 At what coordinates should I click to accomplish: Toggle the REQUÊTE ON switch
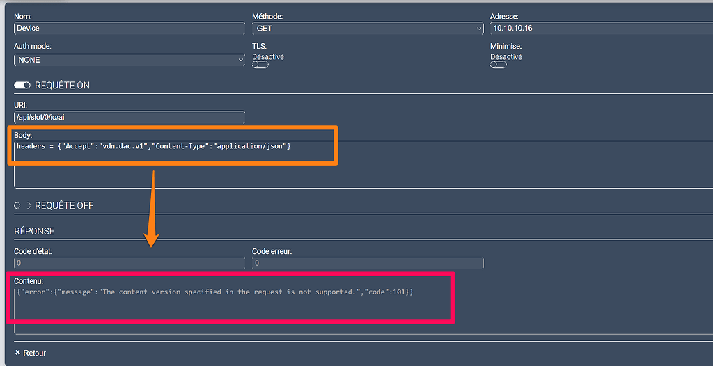(22, 85)
